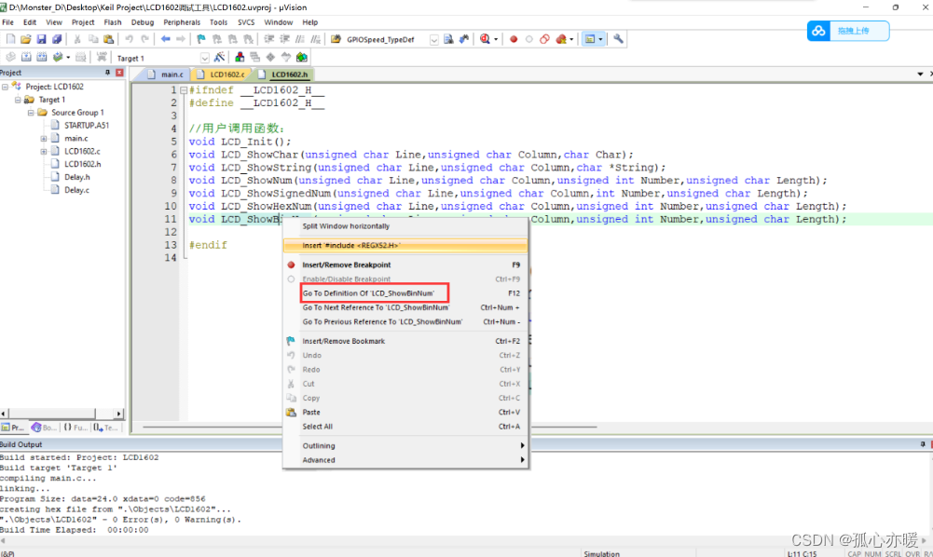Close the Project panel with the red X
Viewport: 933px width, 557px height.
click(119, 73)
